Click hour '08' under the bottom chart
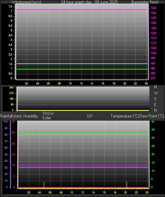The width and height of the screenshot is (165, 197). point(61,192)
